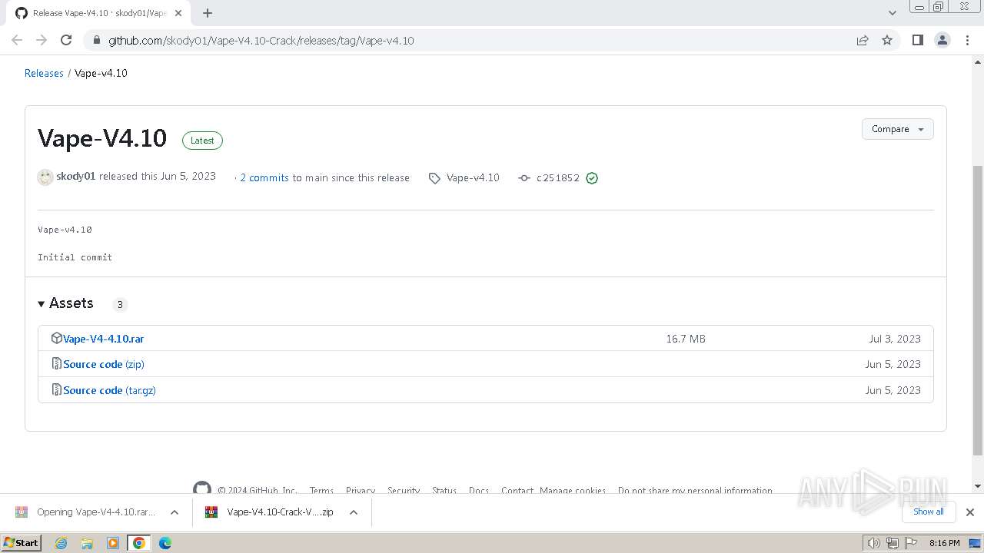Screen dimensions: 984x553
Task: Click the zip file icon for Source code
Action: (56, 364)
